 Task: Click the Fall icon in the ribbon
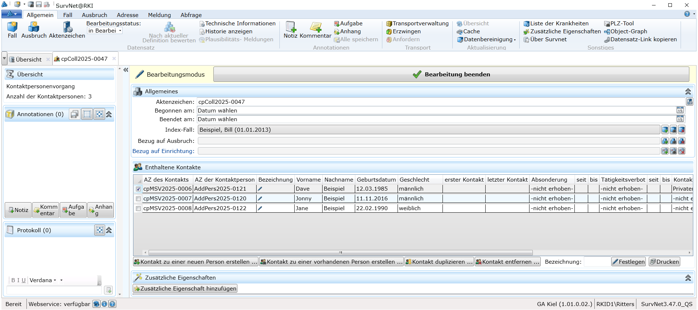click(12, 27)
